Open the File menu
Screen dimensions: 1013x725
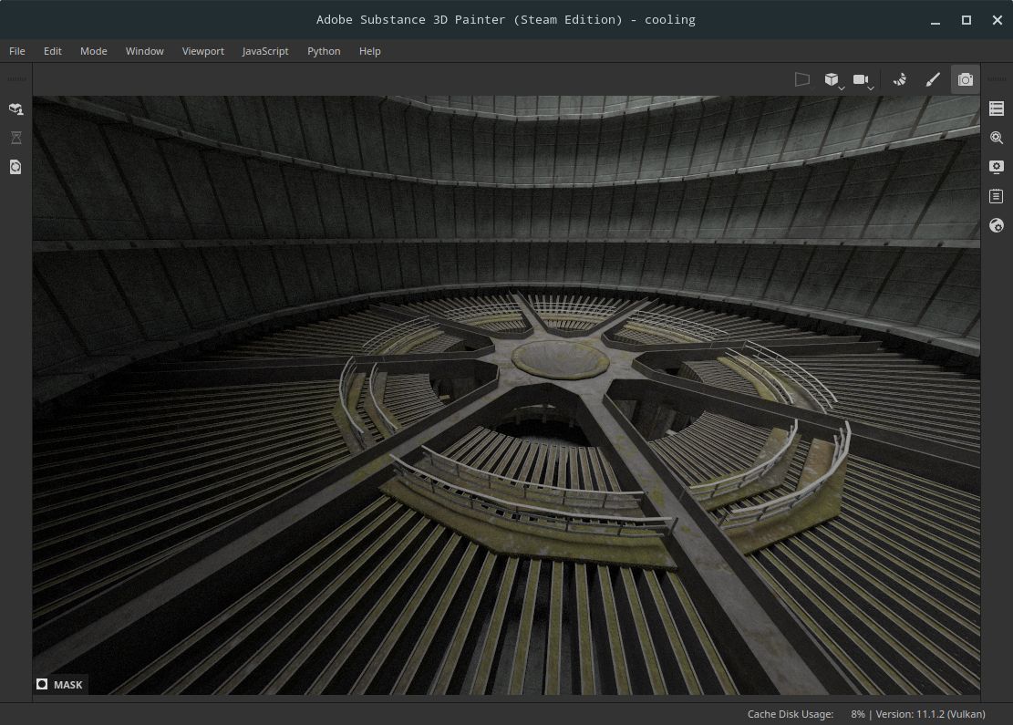16,51
